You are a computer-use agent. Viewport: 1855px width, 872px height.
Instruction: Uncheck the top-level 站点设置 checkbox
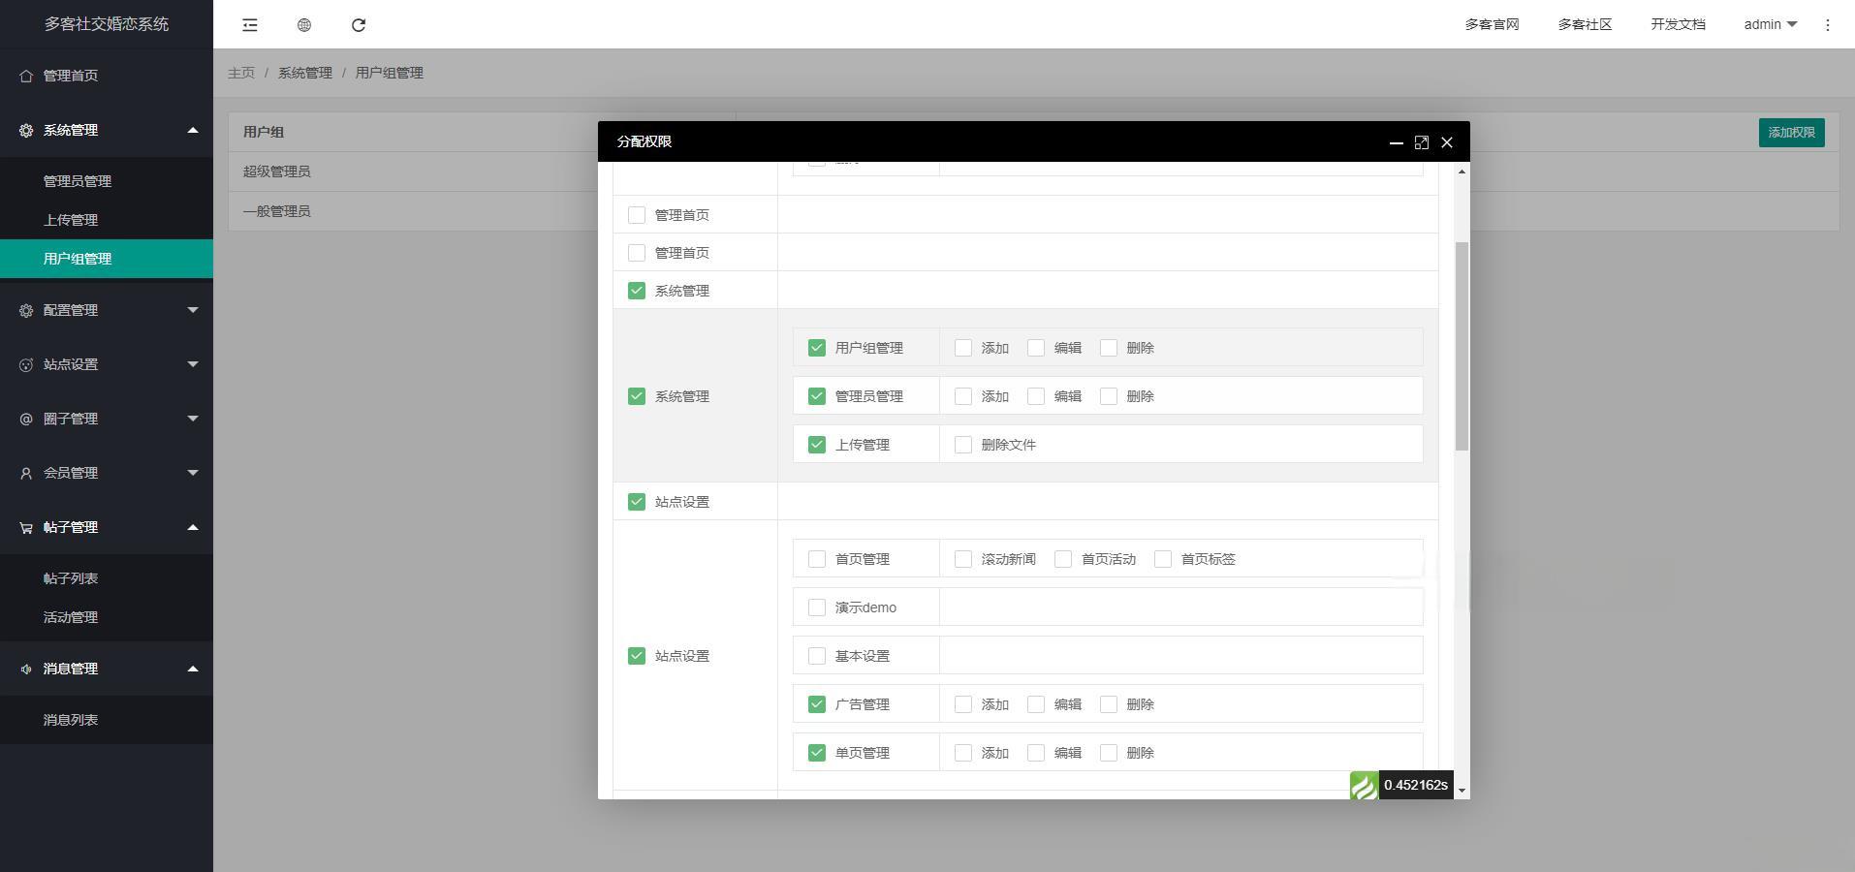coord(637,502)
